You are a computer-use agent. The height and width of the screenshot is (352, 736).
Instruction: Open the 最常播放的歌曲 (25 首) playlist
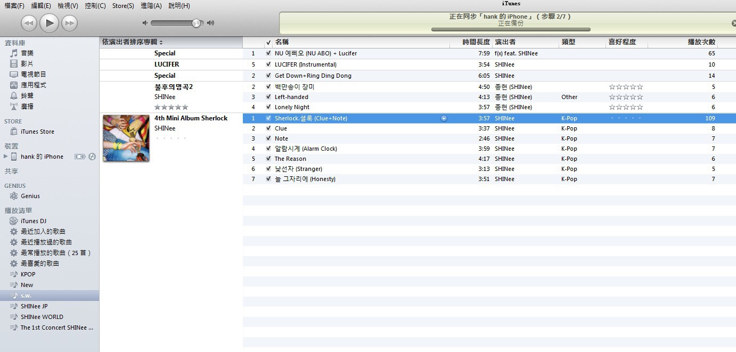56,253
